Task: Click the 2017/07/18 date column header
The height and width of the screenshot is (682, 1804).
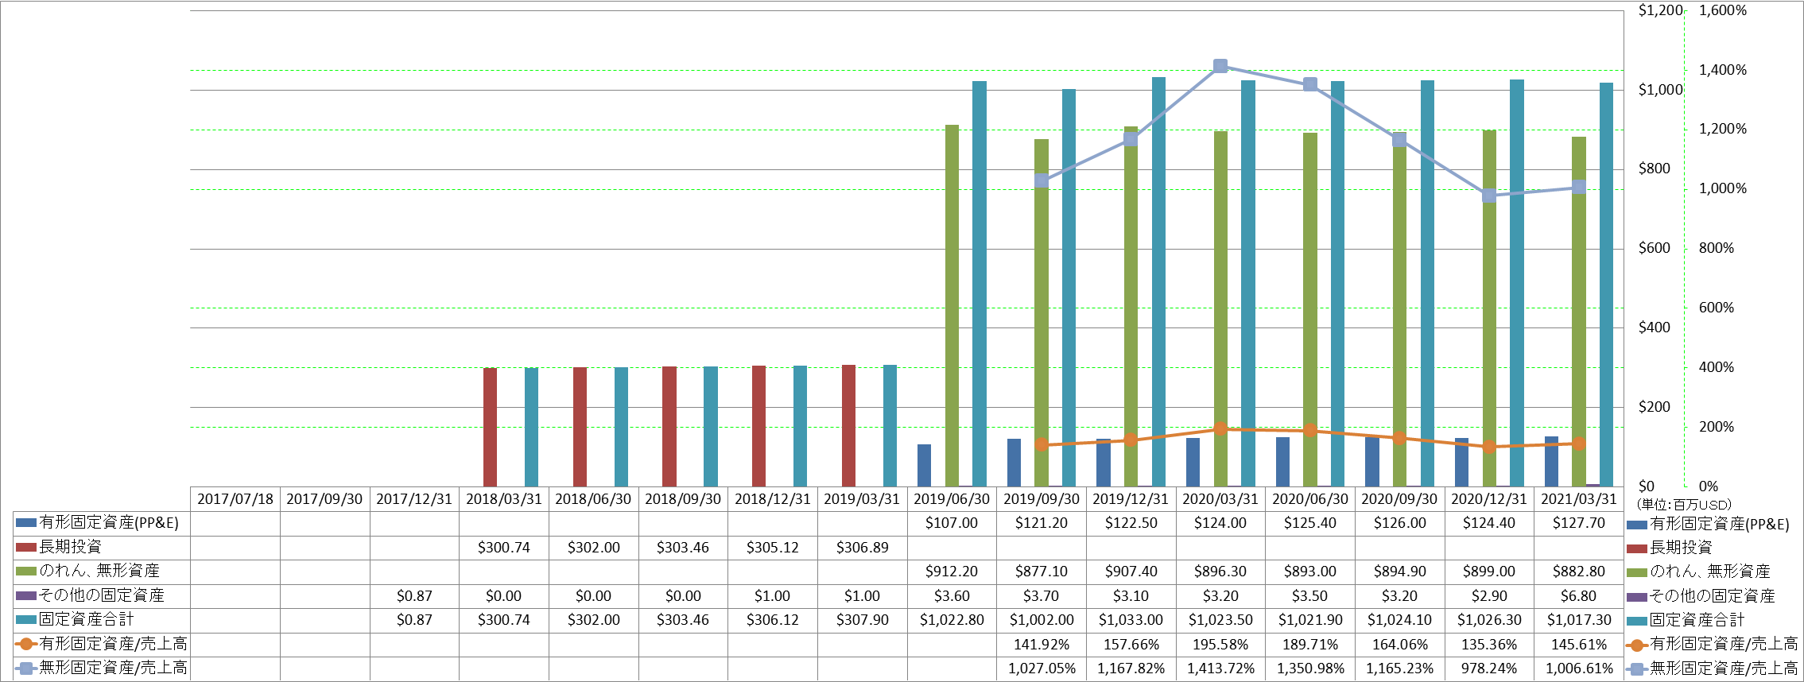Action: [x=235, y=499]
